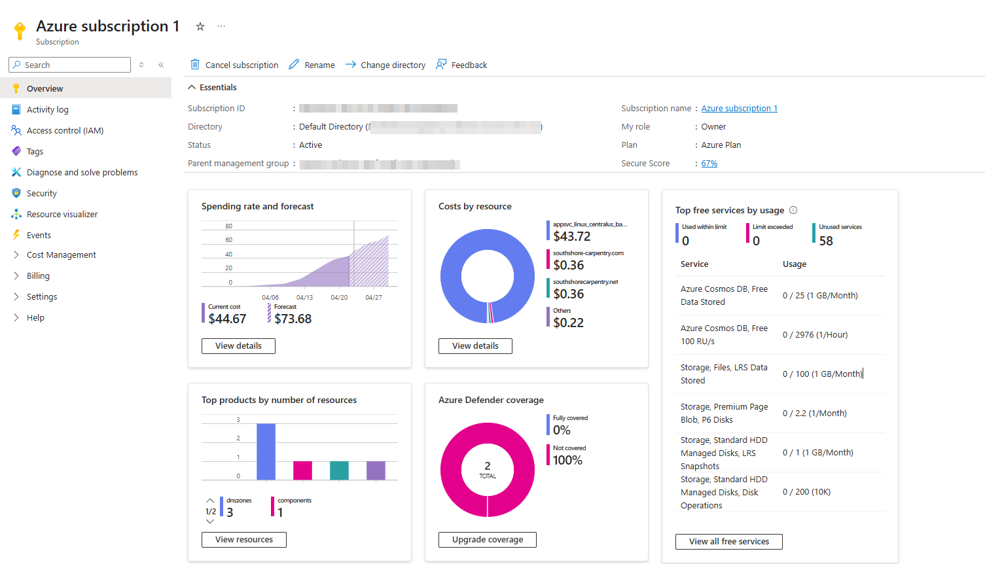The image size is (985, 564).
Task: Collapse the sidebar with double-chevron icon
Action: coord(161,65)
